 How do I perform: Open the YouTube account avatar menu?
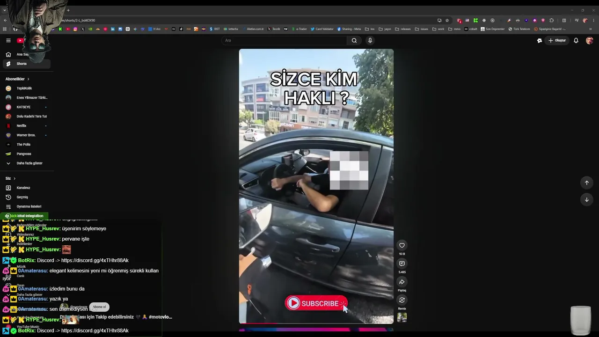tap(589, 41)
